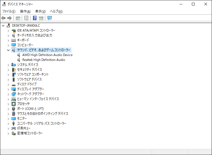Scan for hardware changes monitor icon
Viewport: 212px width, 155px height.
click(50, 18)
